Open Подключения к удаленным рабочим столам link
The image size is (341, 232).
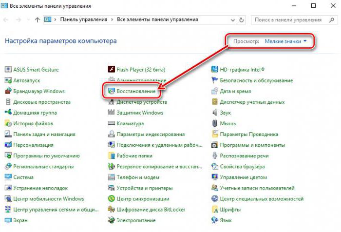point(159,145)
